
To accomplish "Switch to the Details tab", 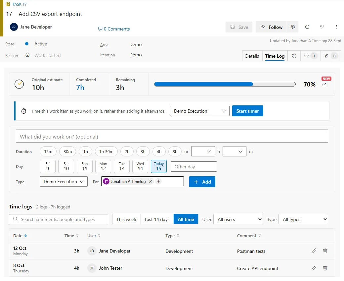I will pyautogui.click(x=252, y=56).
